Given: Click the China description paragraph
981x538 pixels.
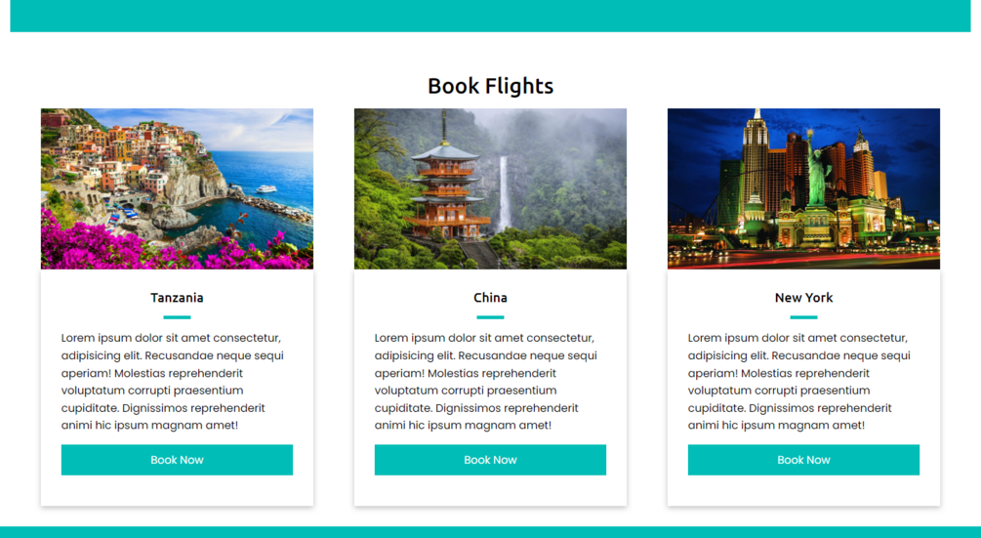Looking at the screenshot, I should coord(486,382).
